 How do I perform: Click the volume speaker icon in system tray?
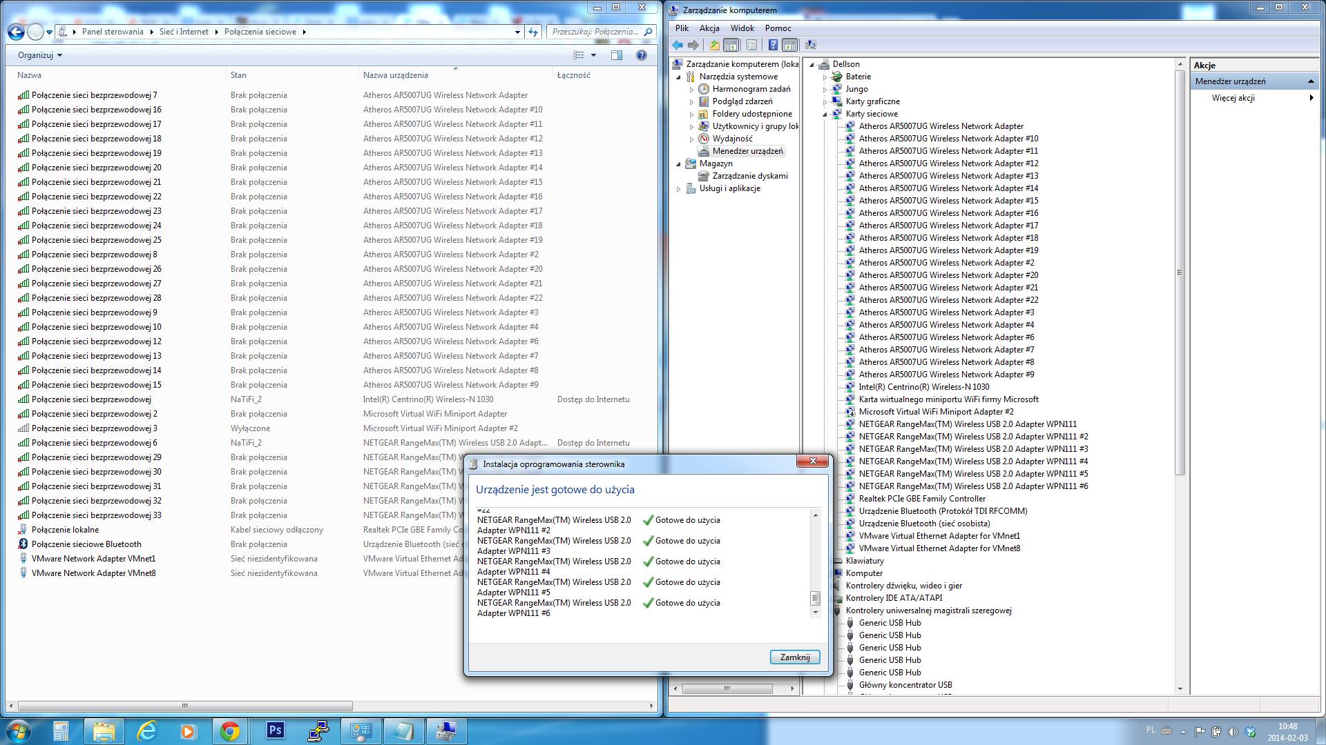(x=1233, y=731)
